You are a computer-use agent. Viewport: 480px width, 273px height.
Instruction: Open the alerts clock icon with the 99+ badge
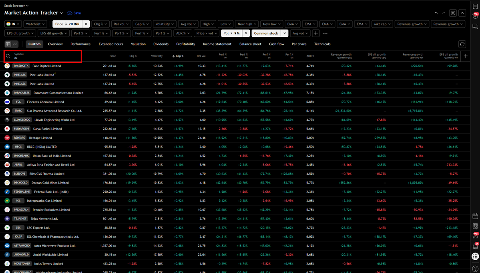coord(475,16)
